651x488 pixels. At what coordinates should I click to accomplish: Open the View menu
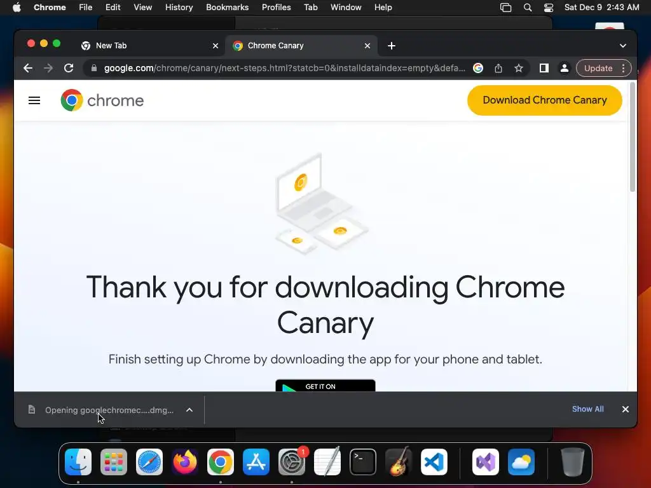143,8
